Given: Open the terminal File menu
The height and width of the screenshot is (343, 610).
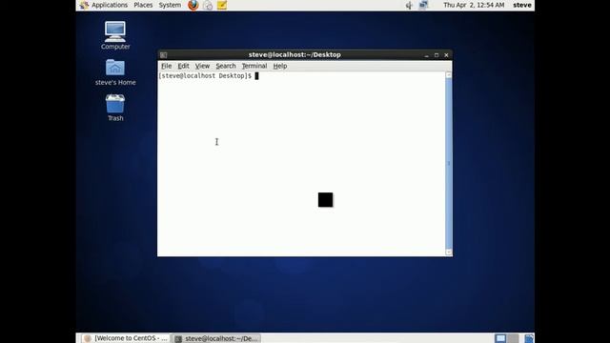Looking at the screenshot, I should [x=166, y=66].
